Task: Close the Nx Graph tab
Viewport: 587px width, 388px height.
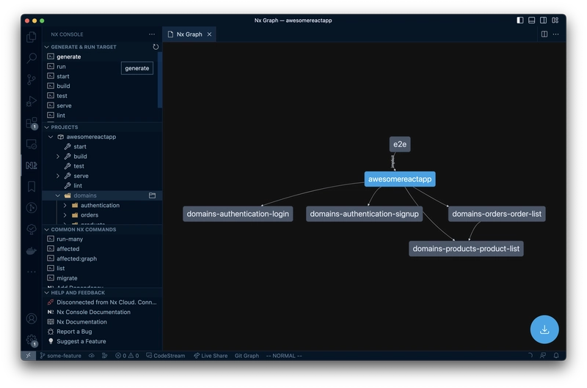Action: [x=209, y=34]
